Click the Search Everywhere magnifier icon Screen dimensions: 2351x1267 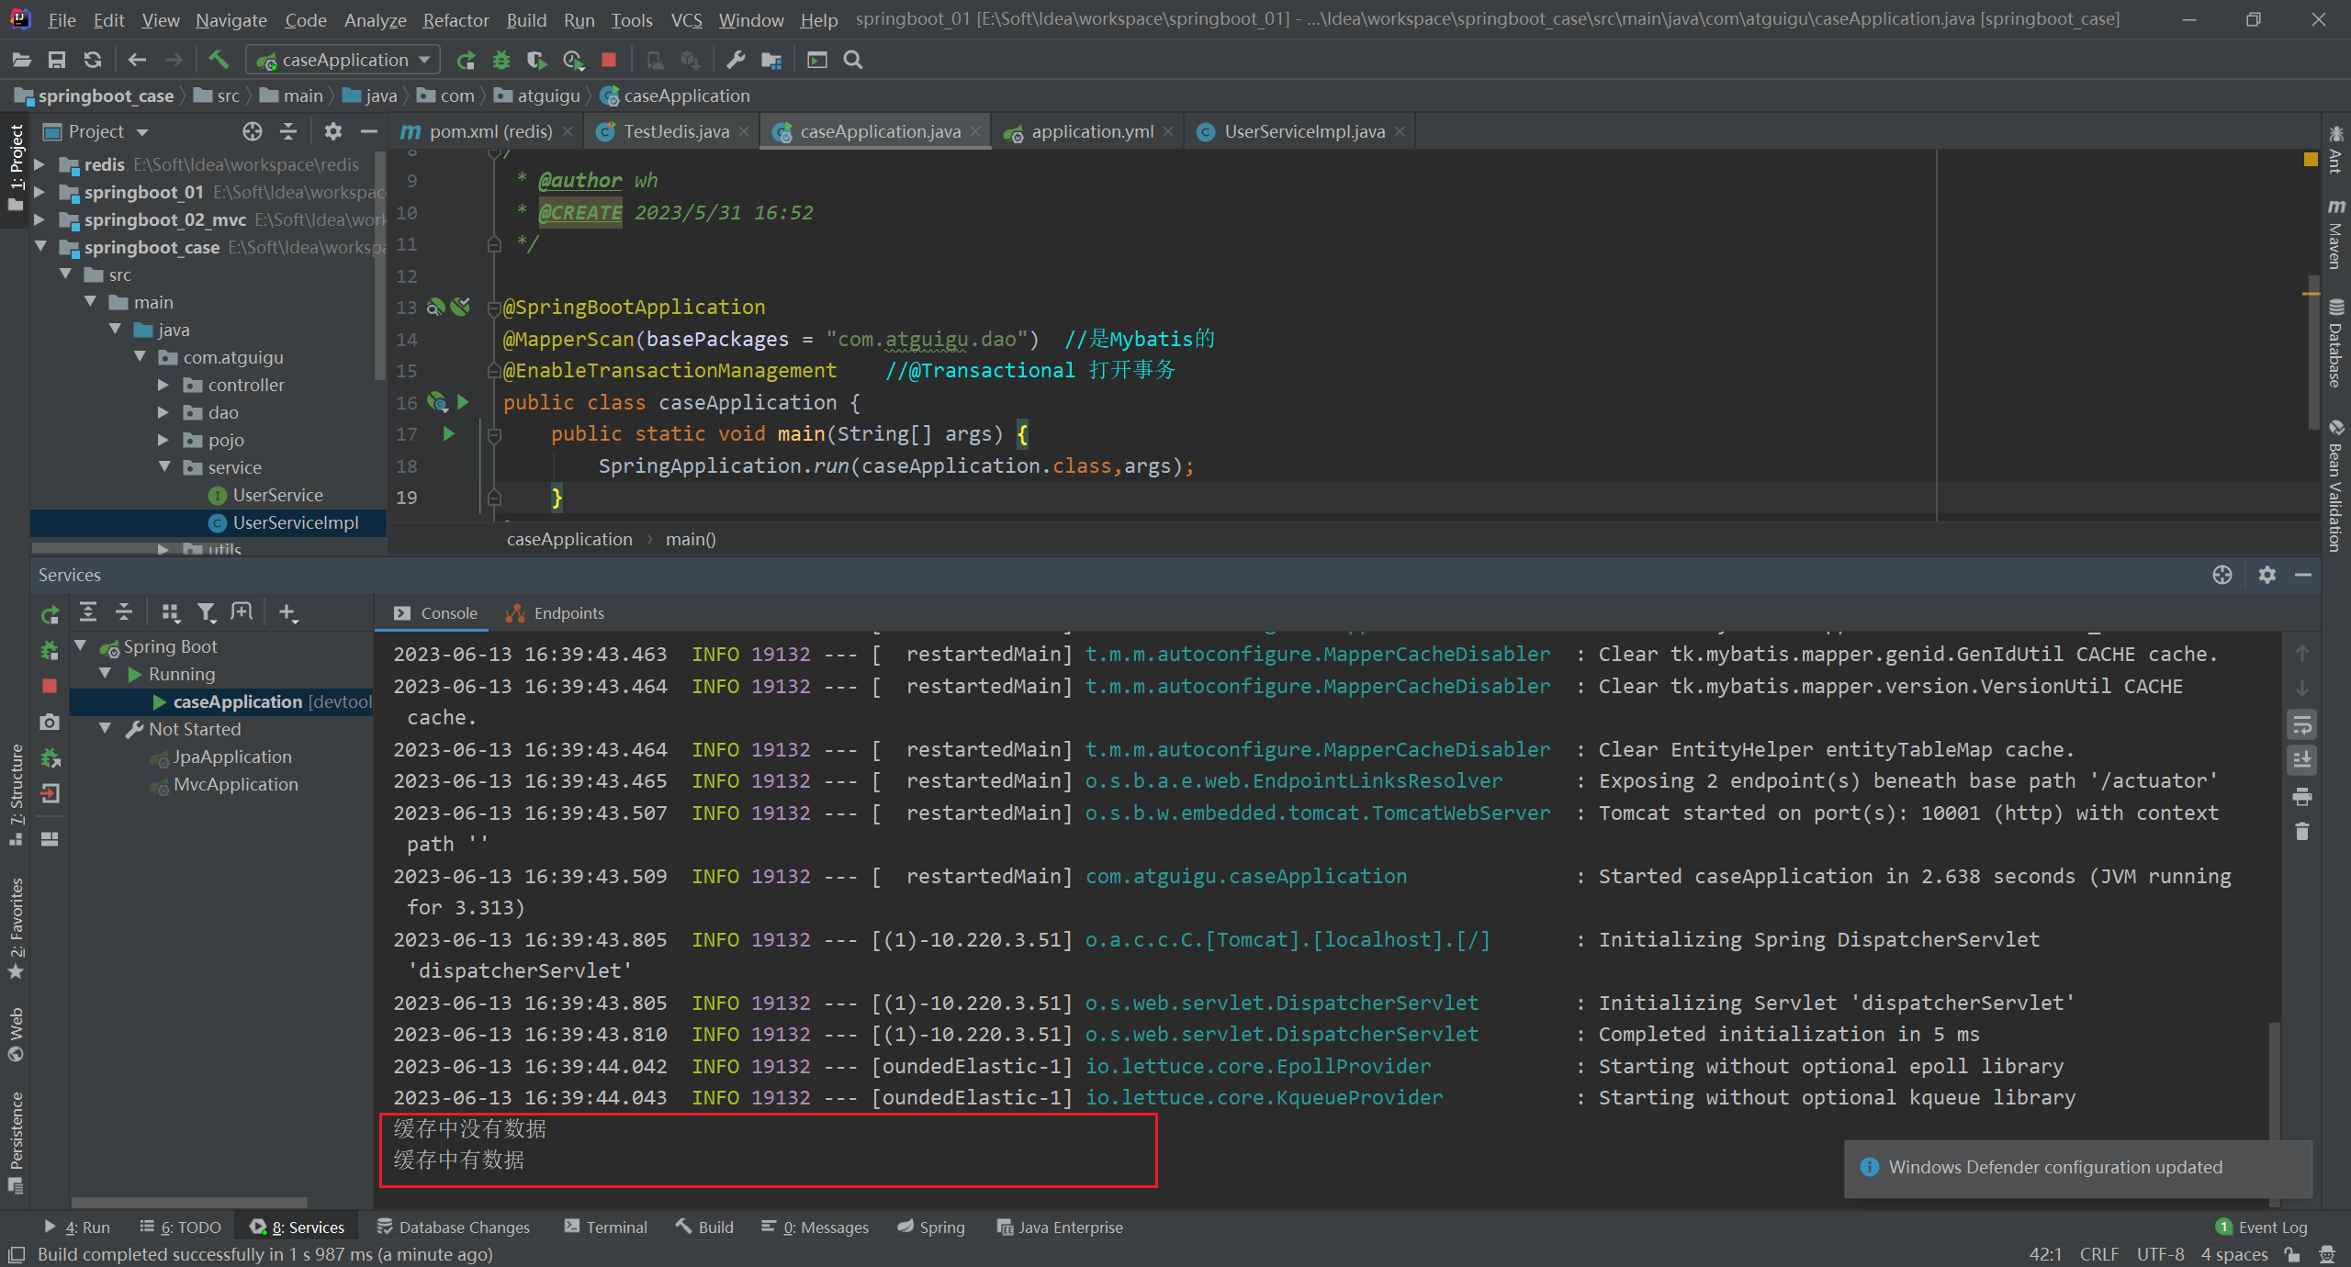click(853, 60)
